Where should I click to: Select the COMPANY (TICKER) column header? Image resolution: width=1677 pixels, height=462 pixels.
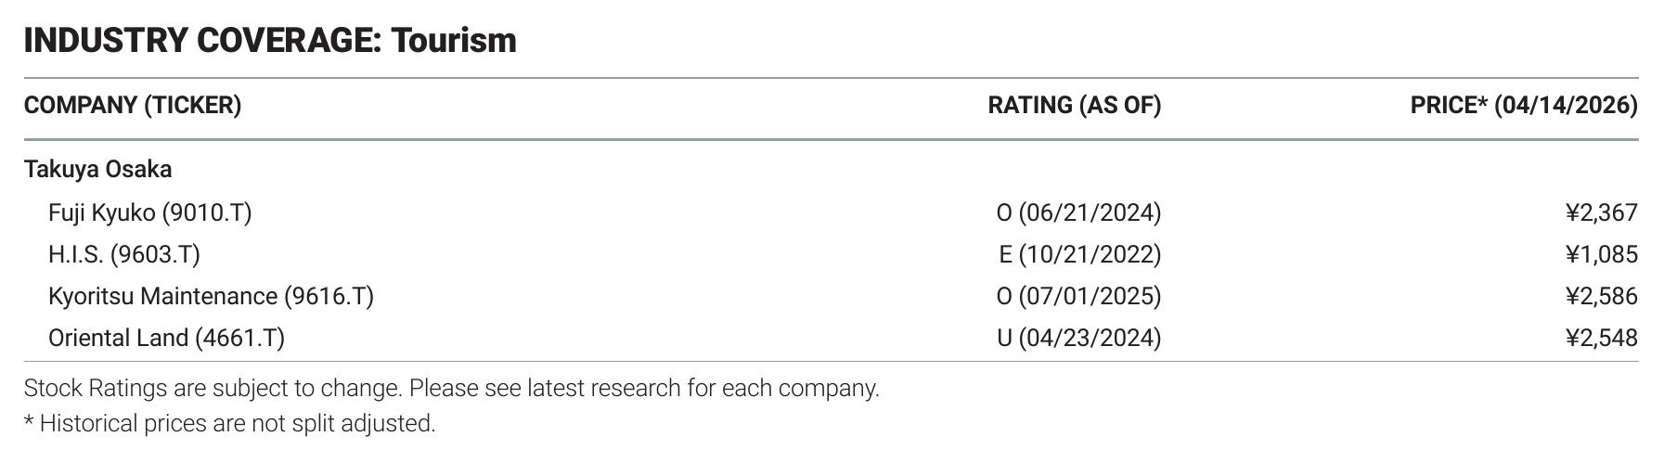click(x=133, y=105)
